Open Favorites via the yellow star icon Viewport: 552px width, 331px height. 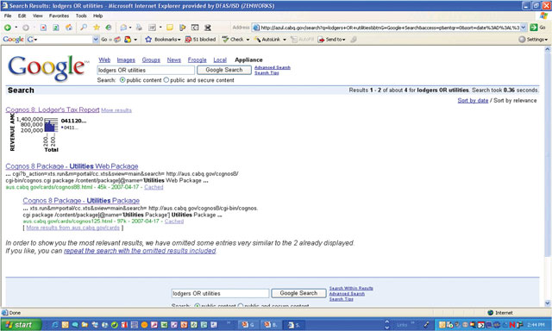(x=96, y=28)
